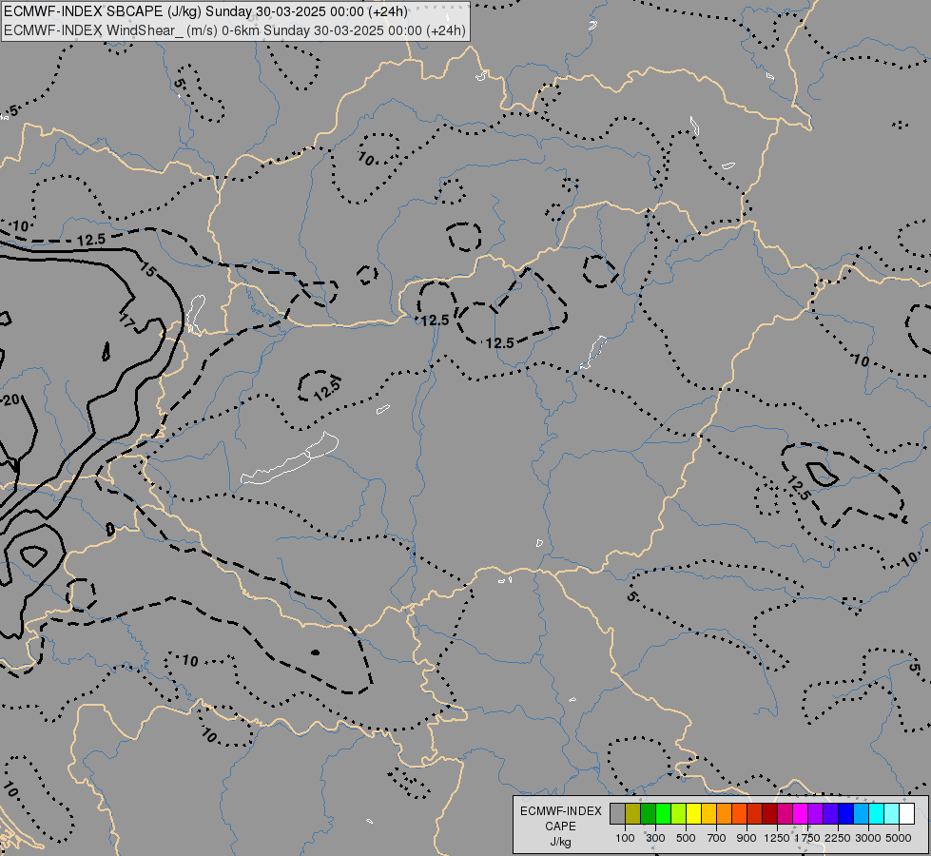The height and width of the screenshot is (856, 931).
Task: Select the dark red swatch before the 1250 tick
Action: point(769,814)
